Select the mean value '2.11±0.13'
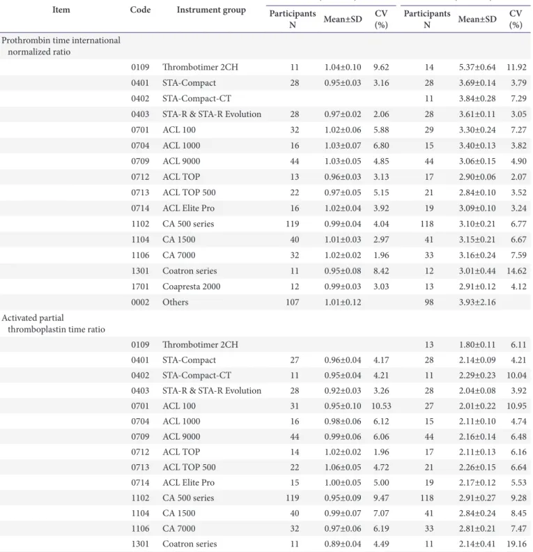The image size is (533, 552). tap(477, 452)
